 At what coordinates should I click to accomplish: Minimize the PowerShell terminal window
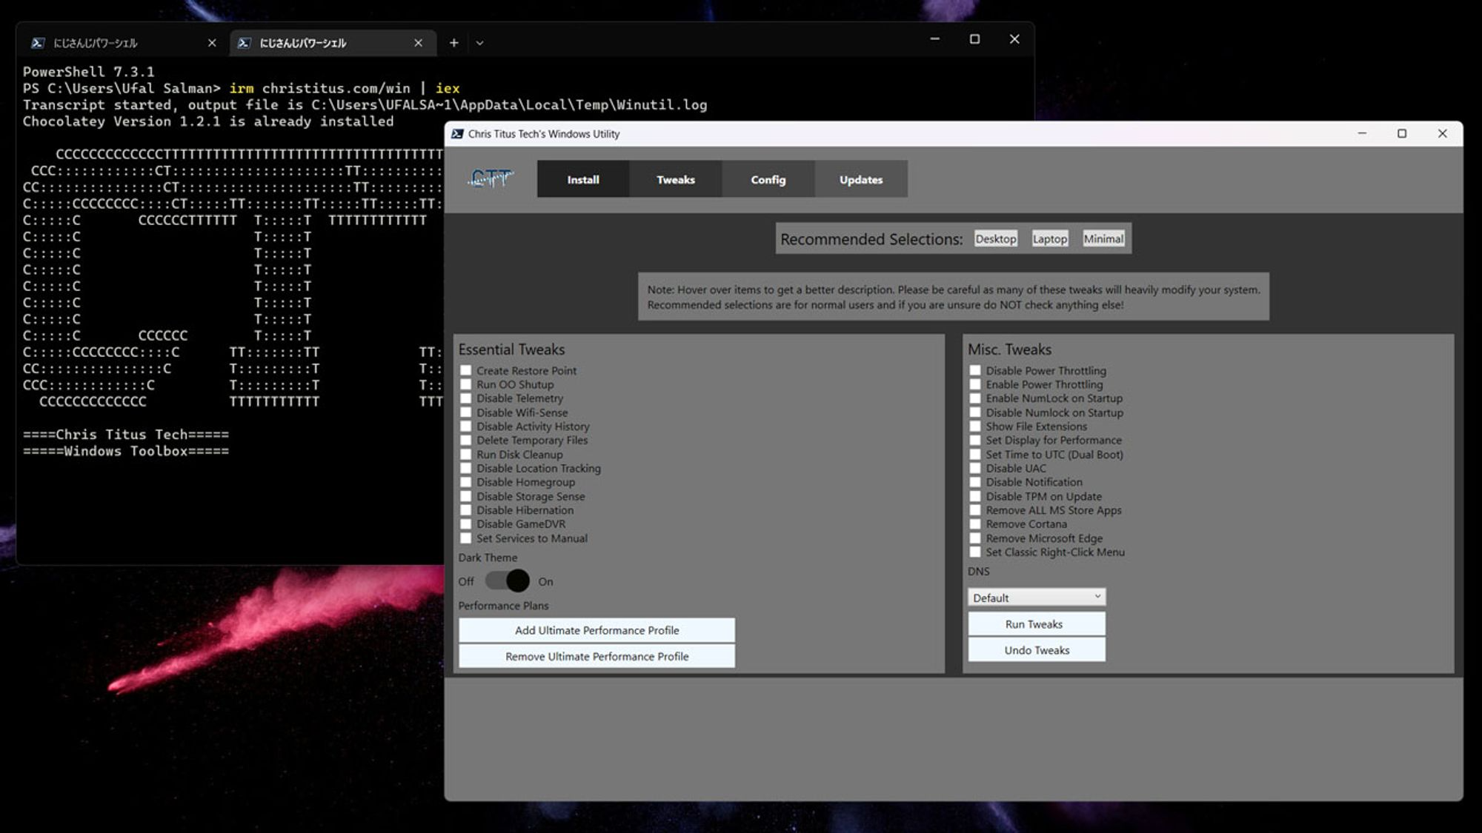[x=935, y=39]
